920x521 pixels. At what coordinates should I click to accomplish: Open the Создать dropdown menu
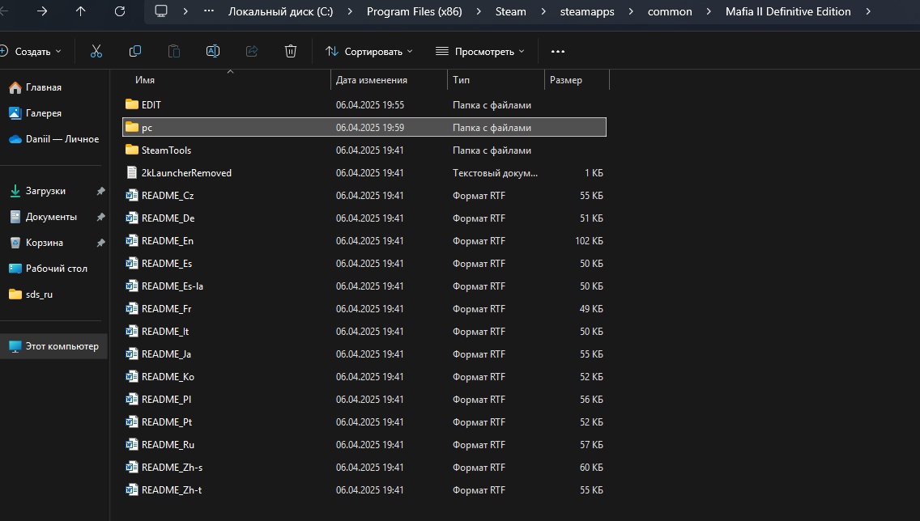pyautogui.click(x=31, y=52)
